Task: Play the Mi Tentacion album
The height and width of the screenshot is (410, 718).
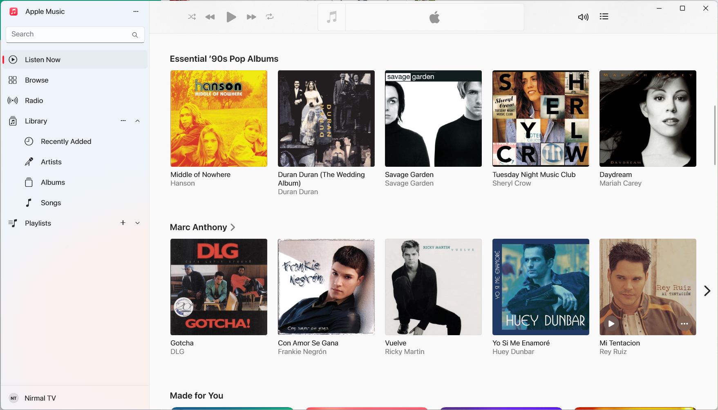Action: pyautogui.click(x=611, y=324)
